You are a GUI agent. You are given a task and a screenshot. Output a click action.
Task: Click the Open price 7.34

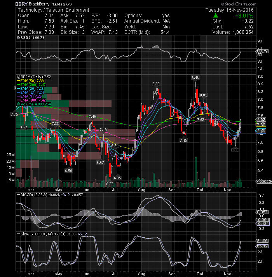click(x=49, y=16)
